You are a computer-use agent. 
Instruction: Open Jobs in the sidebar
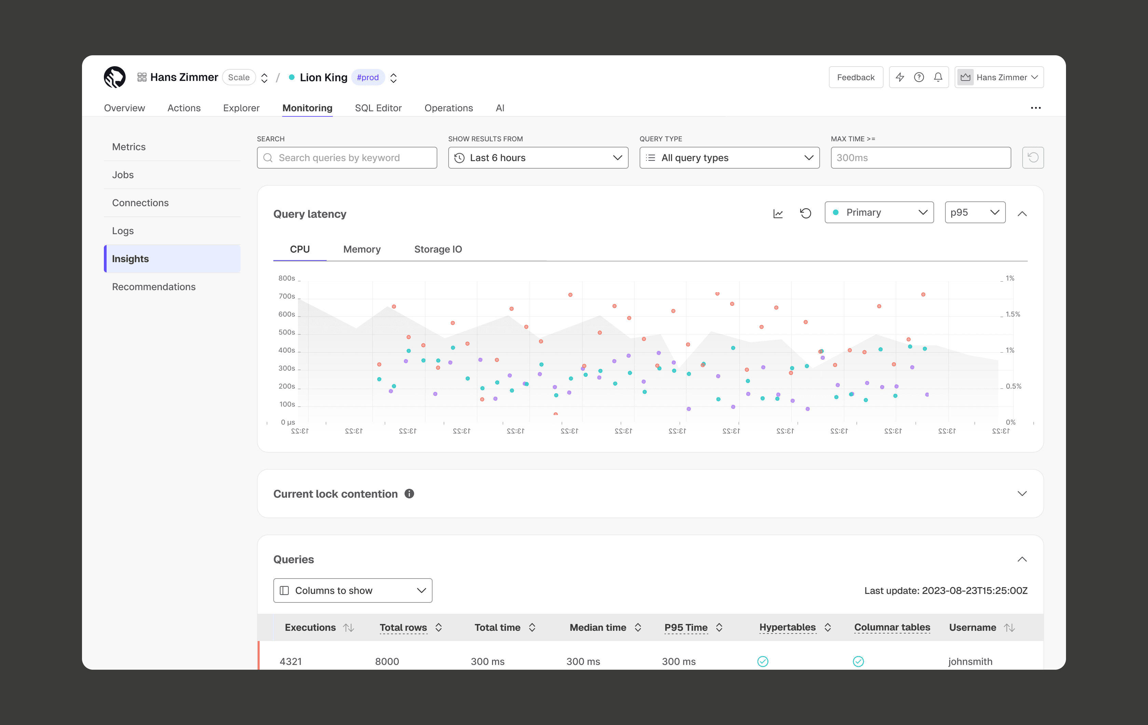pyautogui.click(x=172, y=175)
